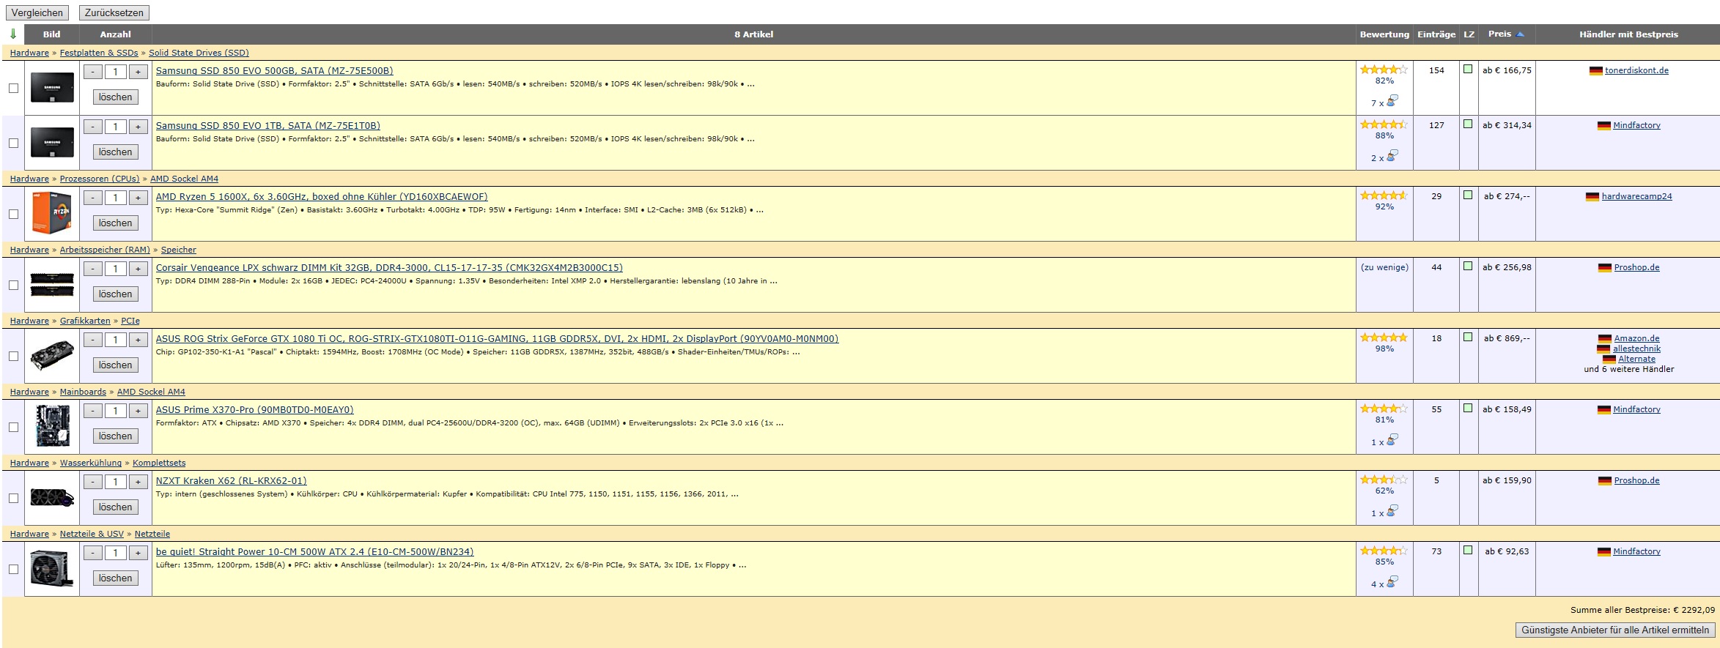1720x648 pixels.
Task: Open Amazon.de dealer link
Action: pos(1636,338)
